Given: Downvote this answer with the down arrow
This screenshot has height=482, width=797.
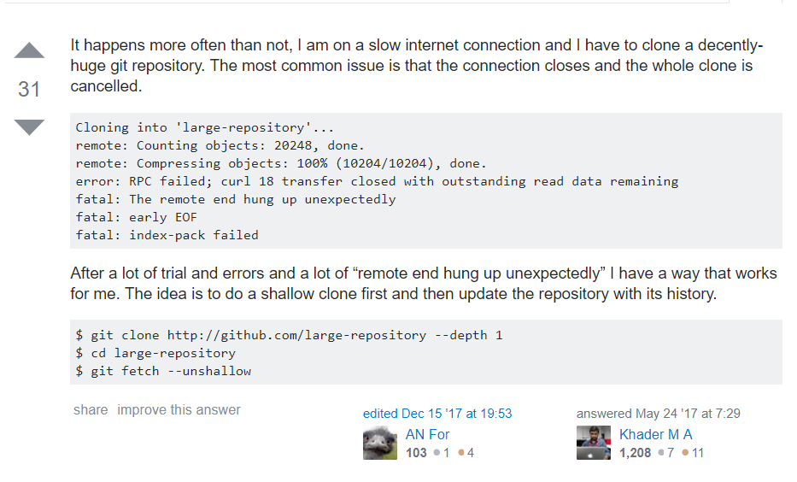Looking at the screenshot, I should (x=29, y=126).
